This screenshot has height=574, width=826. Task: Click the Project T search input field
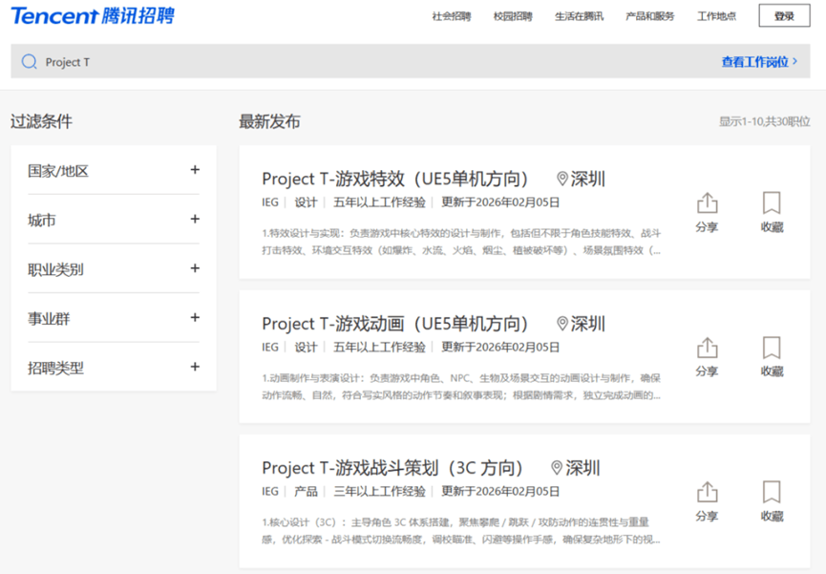pos(363,62)
